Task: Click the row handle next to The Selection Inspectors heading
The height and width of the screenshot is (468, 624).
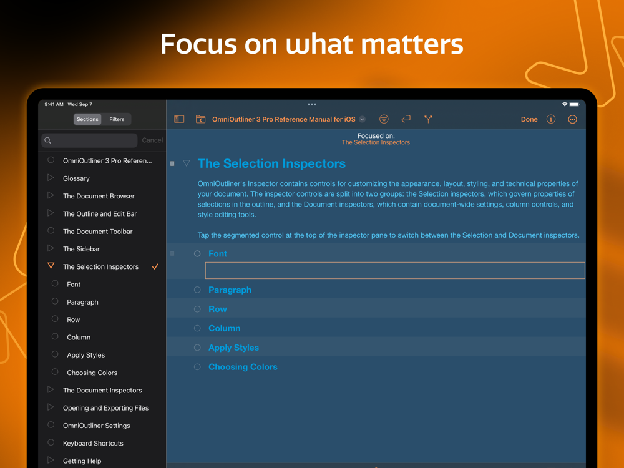Action: click(x=172, y=163)
